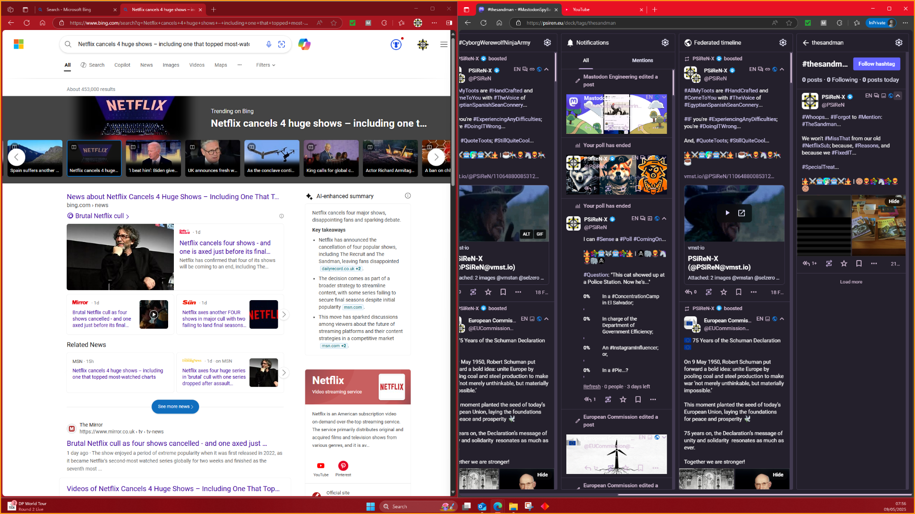915x514 pixels.
Task: Favourite the thesandman column PSiReN-X post
Action: click(844, 263)
